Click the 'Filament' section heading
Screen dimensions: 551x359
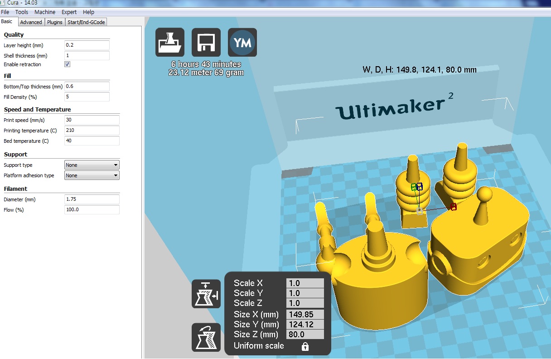15,189
